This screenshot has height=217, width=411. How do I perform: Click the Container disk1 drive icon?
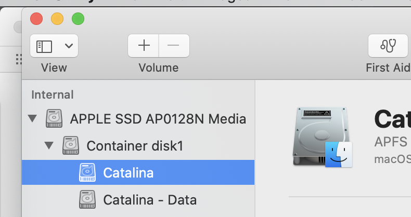click(71, 145)
